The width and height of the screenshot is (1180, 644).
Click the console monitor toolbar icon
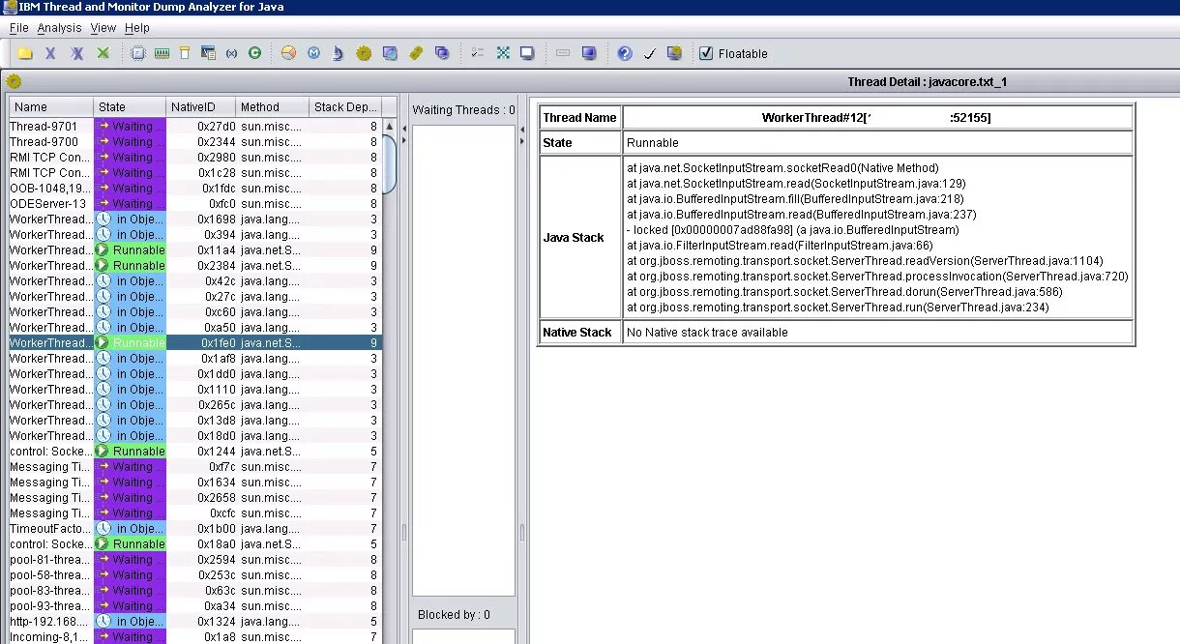click(527, 53)
